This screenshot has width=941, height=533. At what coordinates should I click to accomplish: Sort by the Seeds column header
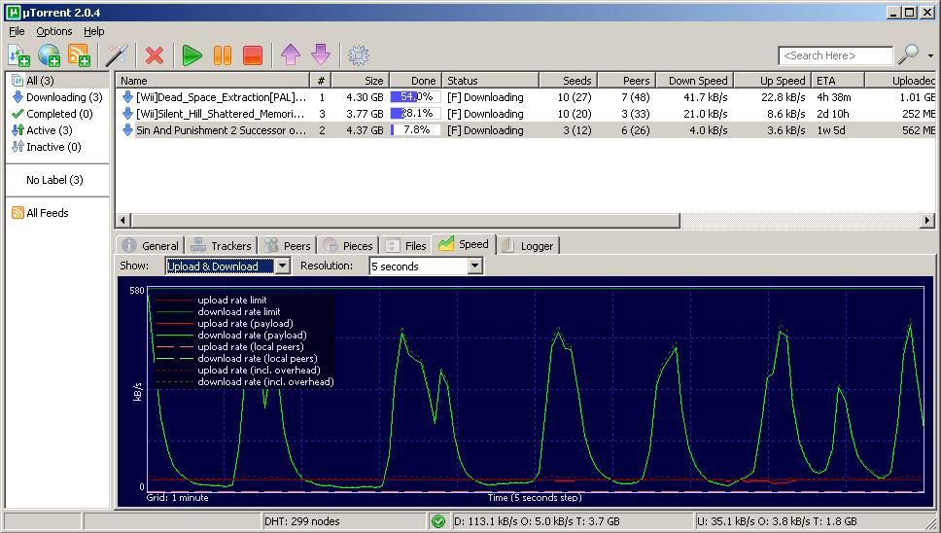coord(568,81)
